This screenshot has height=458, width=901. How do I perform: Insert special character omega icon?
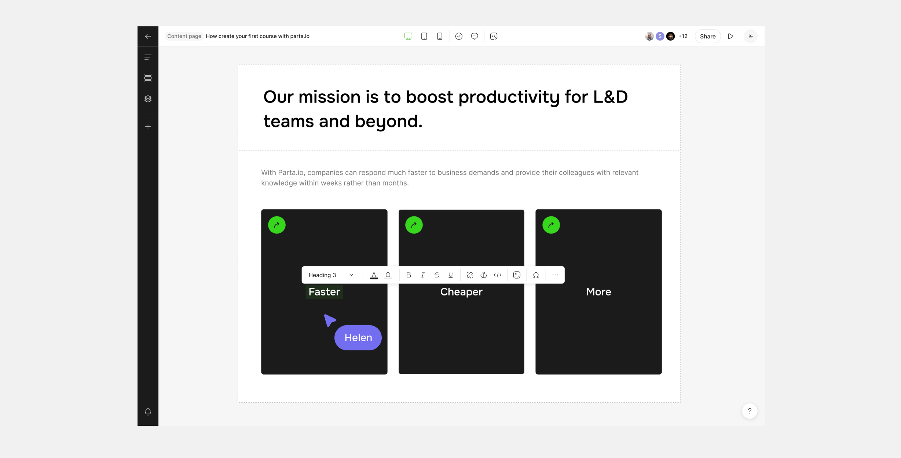tap(536, 275)
